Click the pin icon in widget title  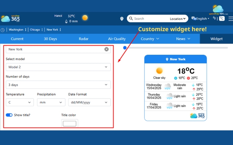tap(167, 59)
